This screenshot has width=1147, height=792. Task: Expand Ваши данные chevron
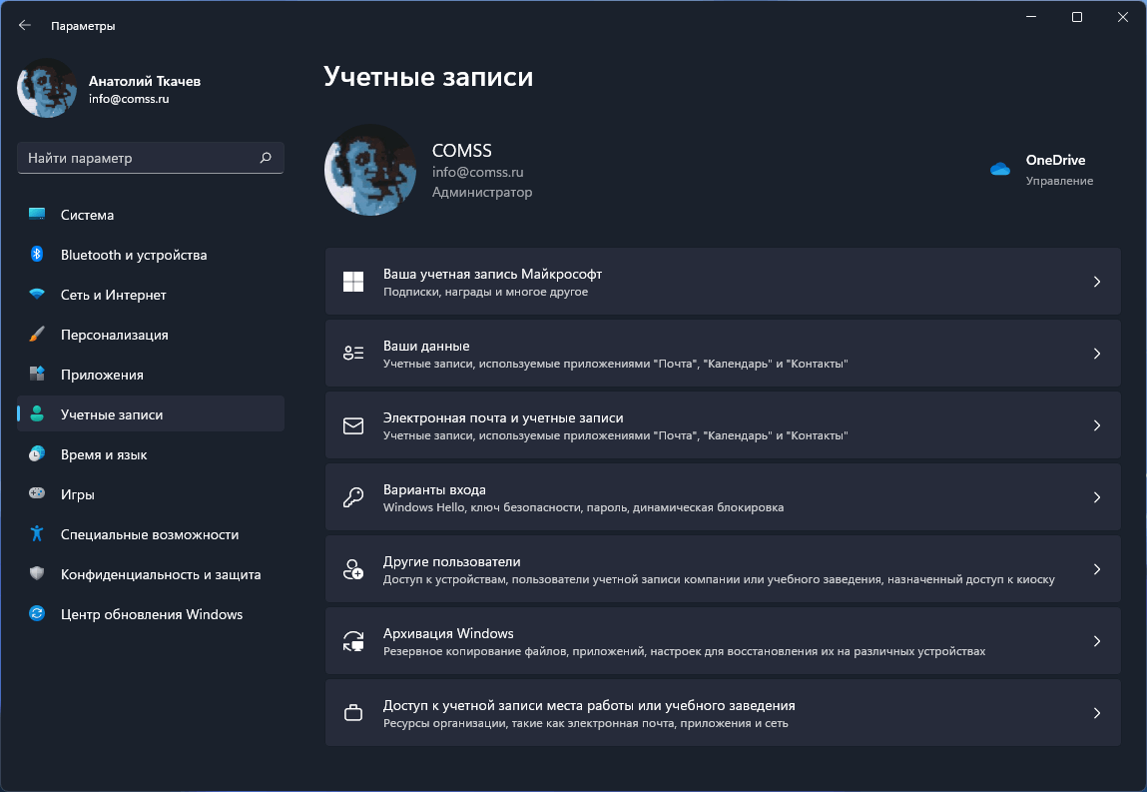[x=1096, y=354]
